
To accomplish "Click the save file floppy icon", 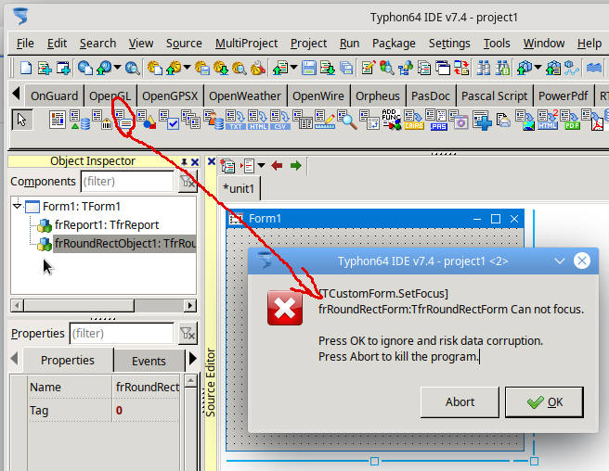I will click(309, 69).
